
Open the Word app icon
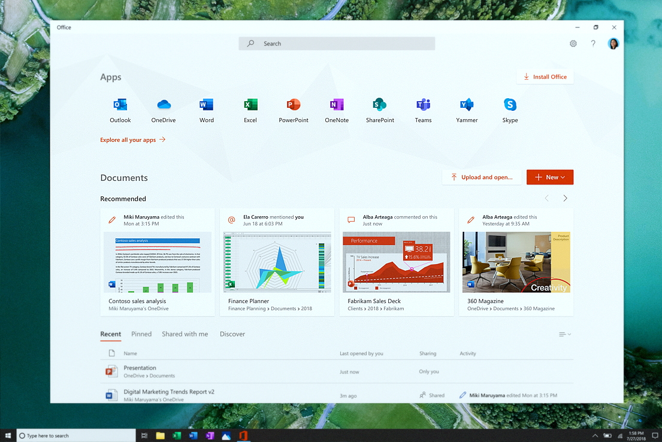pyautogui.click(x=206, y=105)
